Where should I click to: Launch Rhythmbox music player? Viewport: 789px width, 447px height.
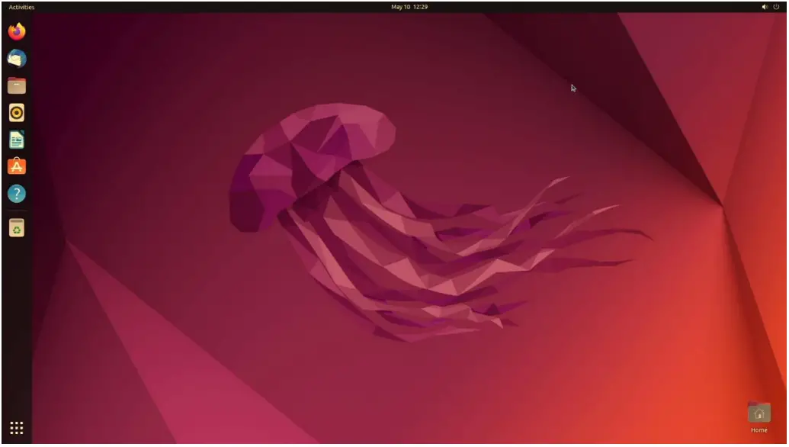tap(17, 113)
